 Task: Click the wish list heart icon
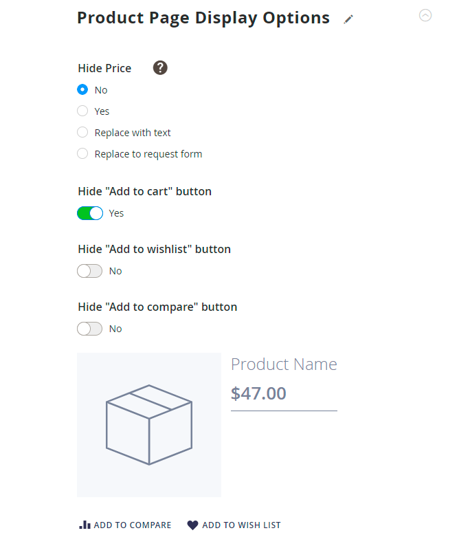pos(192,525)
